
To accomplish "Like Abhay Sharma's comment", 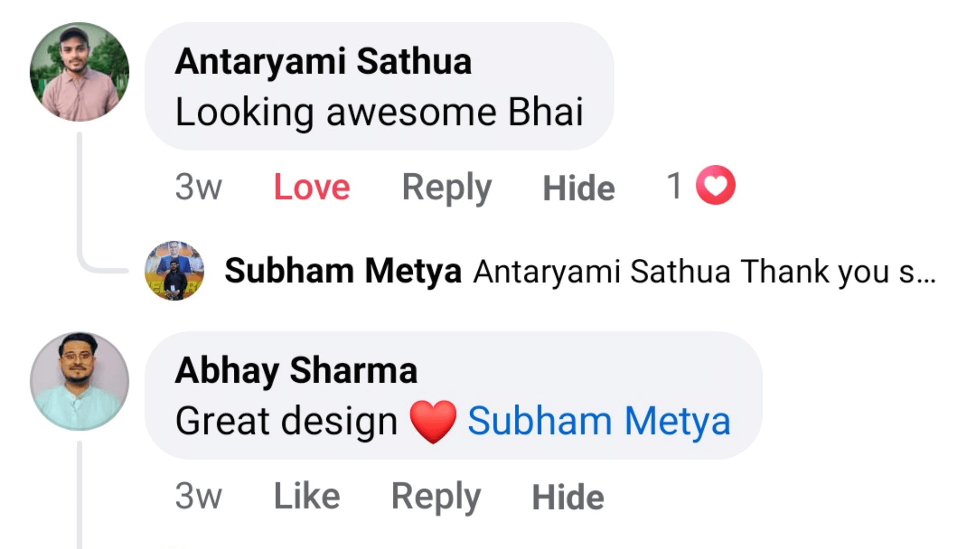I will [x=307, y=496].
